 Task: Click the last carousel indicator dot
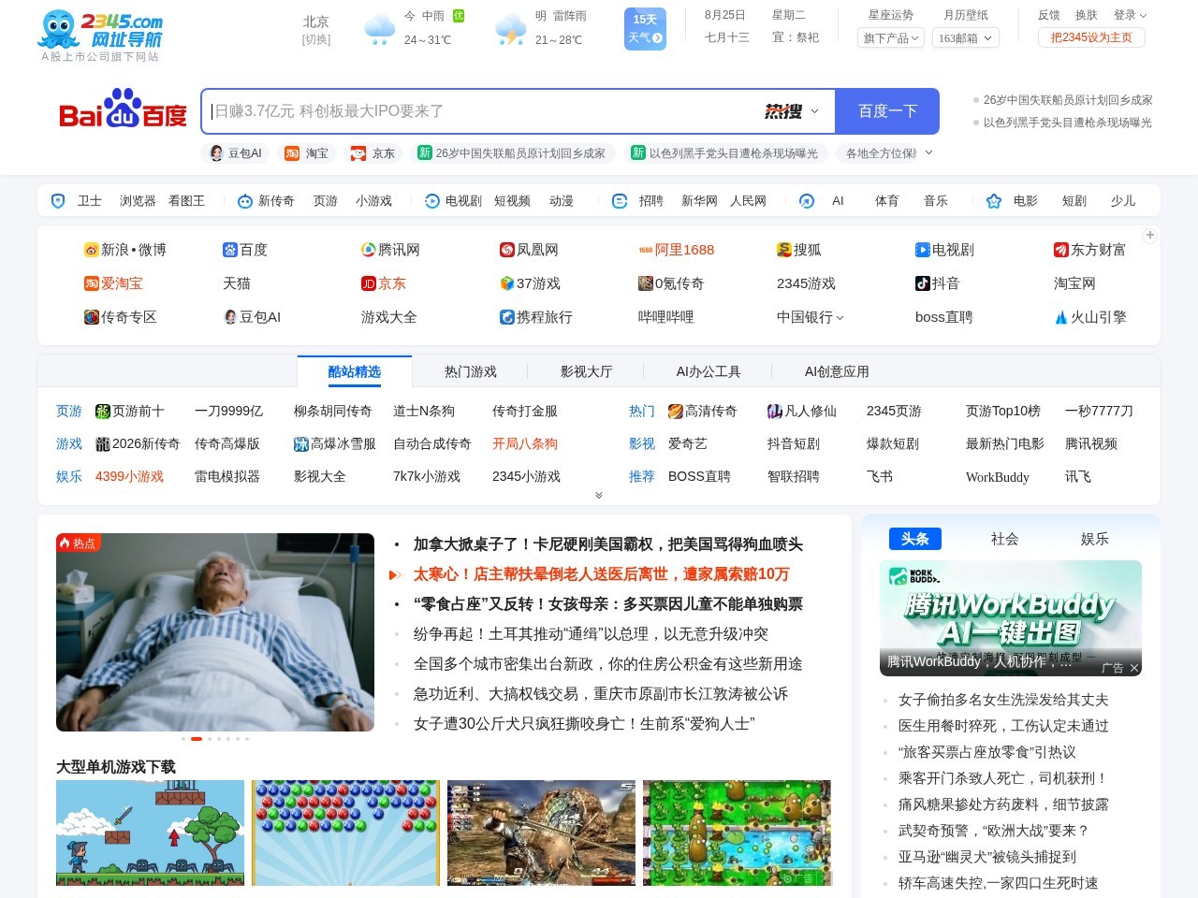247,739
